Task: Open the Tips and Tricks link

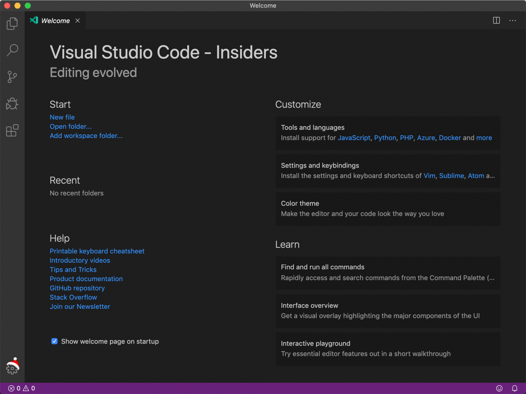Action: [73, 270]
